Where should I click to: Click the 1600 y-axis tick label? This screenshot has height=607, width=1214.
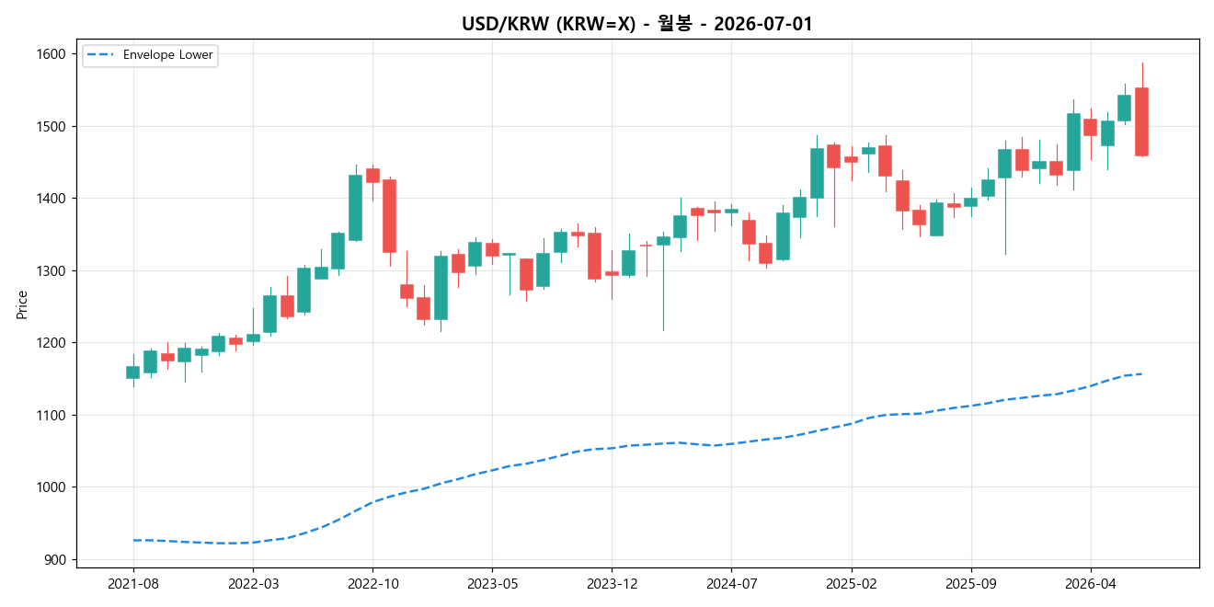point(52,54)
